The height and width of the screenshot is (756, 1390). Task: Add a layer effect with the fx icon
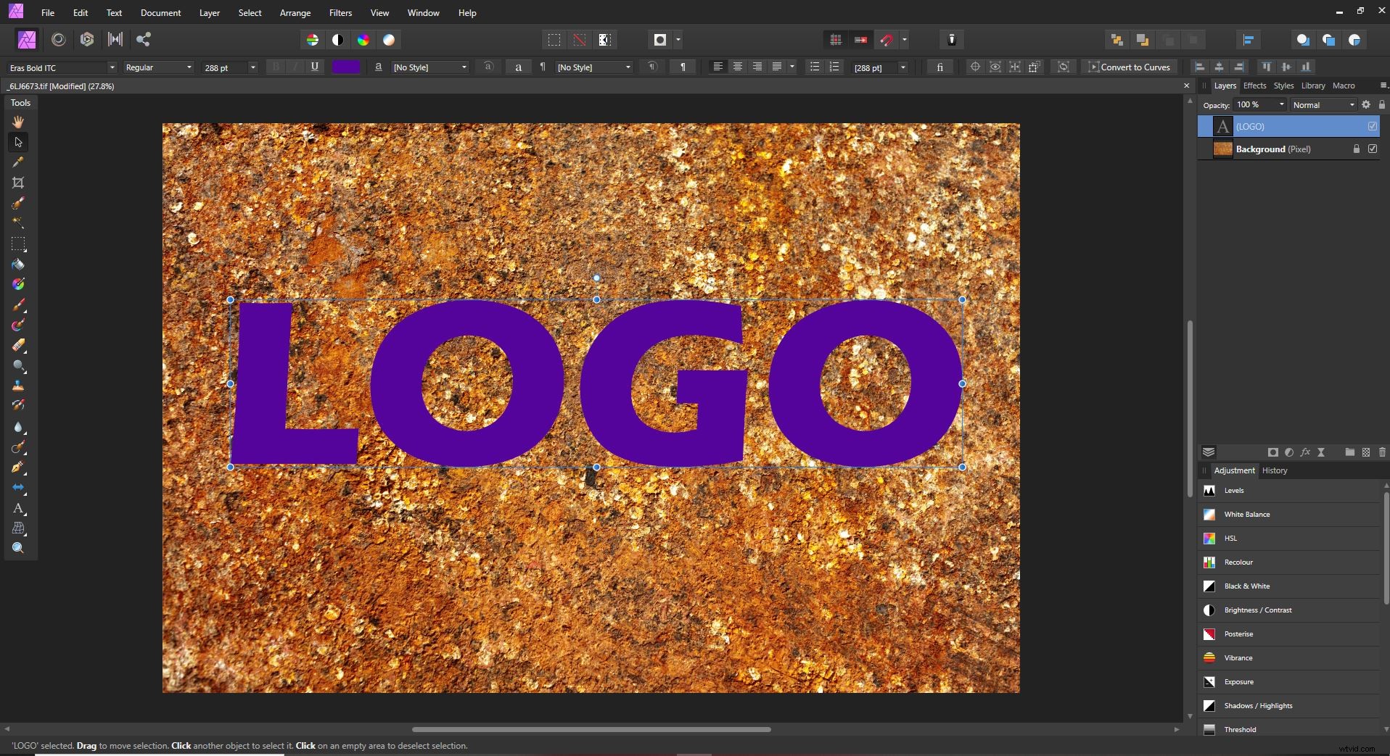point(1305,452)
